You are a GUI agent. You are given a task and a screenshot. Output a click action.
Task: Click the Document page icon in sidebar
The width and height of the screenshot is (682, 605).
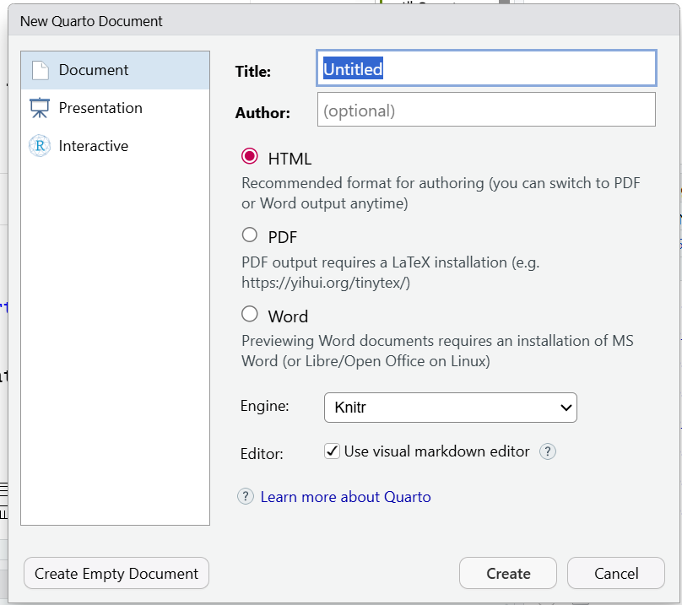click(x=41, y=70)
